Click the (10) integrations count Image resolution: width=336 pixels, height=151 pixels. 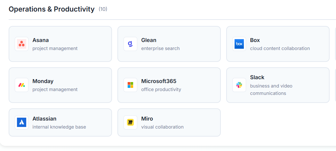(x=103, y=9)
